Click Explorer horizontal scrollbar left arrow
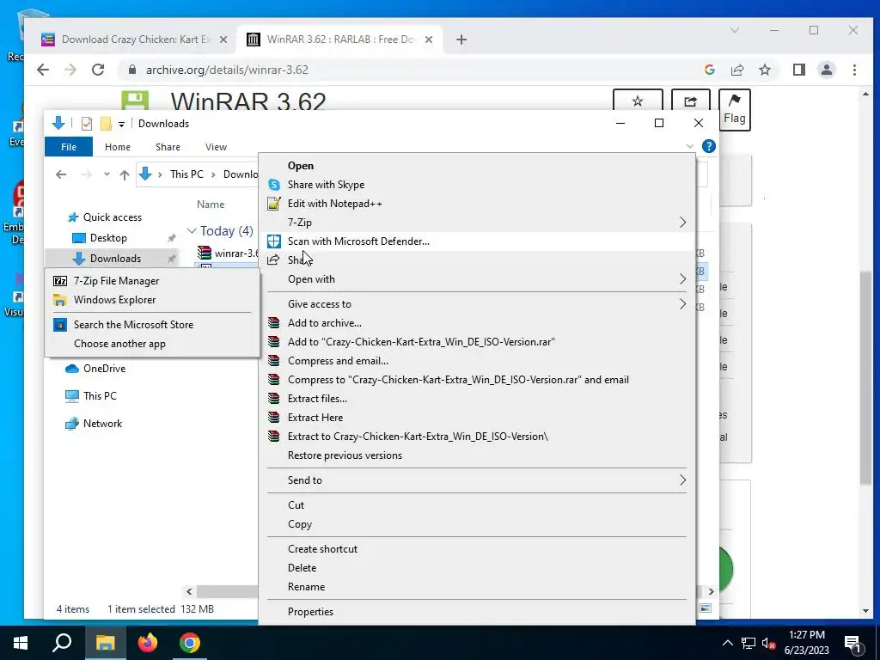Screen dimensions: 880x660 pyautogui.click(x=189, y=591)
